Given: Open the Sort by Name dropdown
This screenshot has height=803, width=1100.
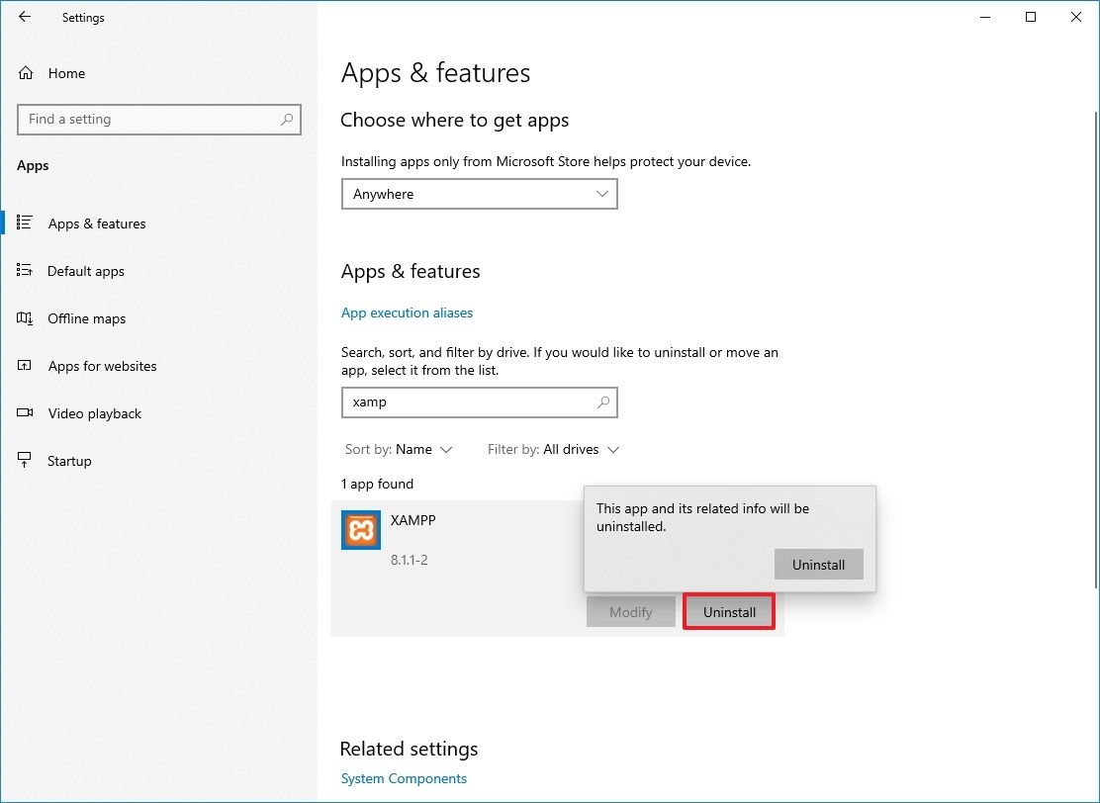Looking at the screenshot, I should [x=422, y=449].
